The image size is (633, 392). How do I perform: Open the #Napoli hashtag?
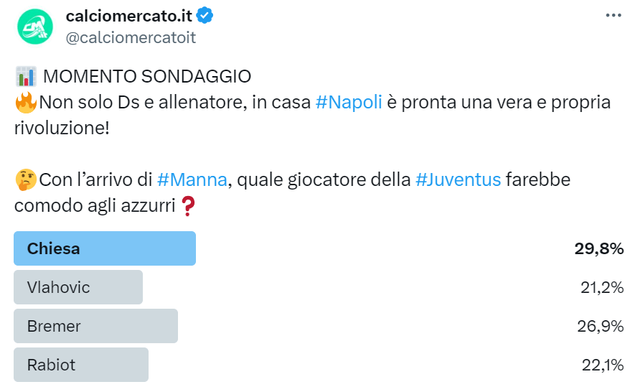click(x=349, y=103)
